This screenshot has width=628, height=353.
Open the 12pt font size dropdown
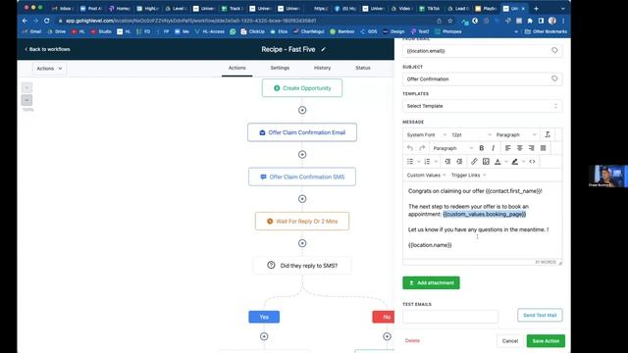pos(471,135)
